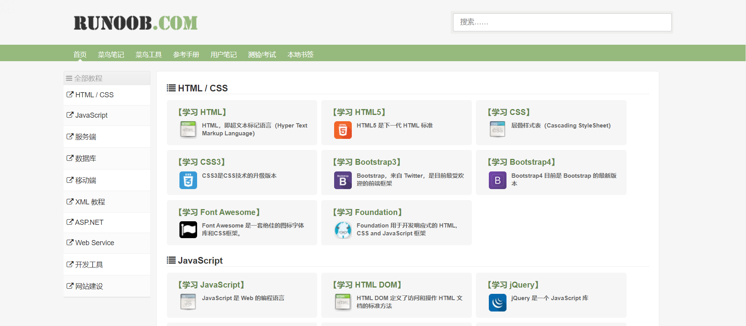
Task: Click the CSS tutorial card icon
Action: point(497,130)
